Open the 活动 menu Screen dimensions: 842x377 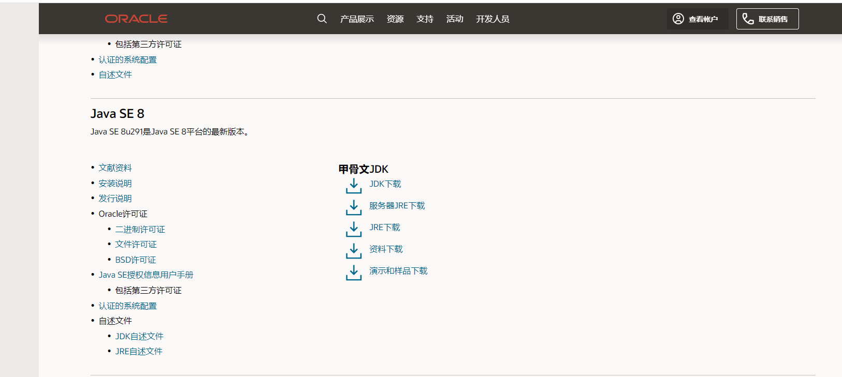[x=455, y=19]
